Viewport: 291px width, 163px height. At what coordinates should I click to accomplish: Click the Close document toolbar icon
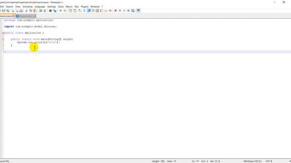pyautogui.click(x=12, y=11)
